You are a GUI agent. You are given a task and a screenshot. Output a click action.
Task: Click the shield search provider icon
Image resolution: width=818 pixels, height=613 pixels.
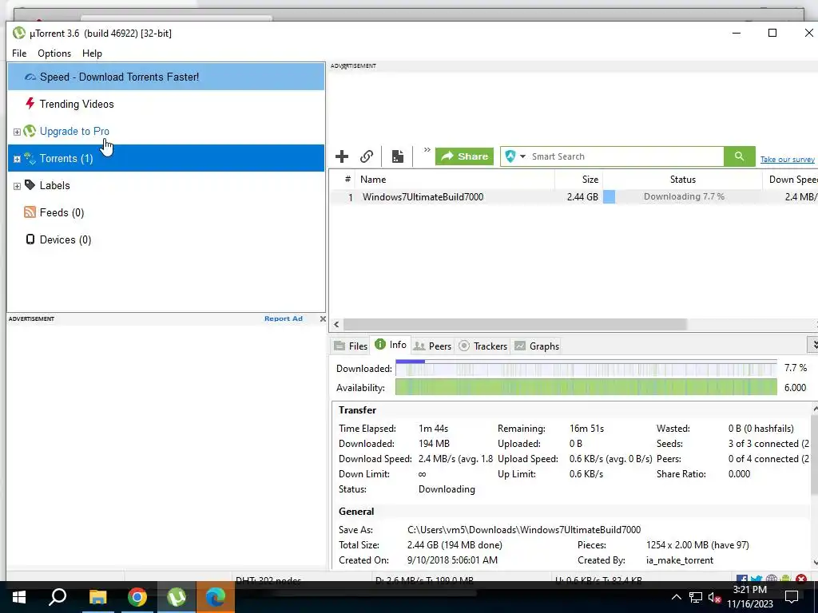(x=510, y=156)
